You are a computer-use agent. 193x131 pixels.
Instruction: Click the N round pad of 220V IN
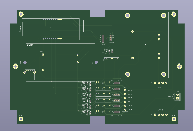[177, 95]
